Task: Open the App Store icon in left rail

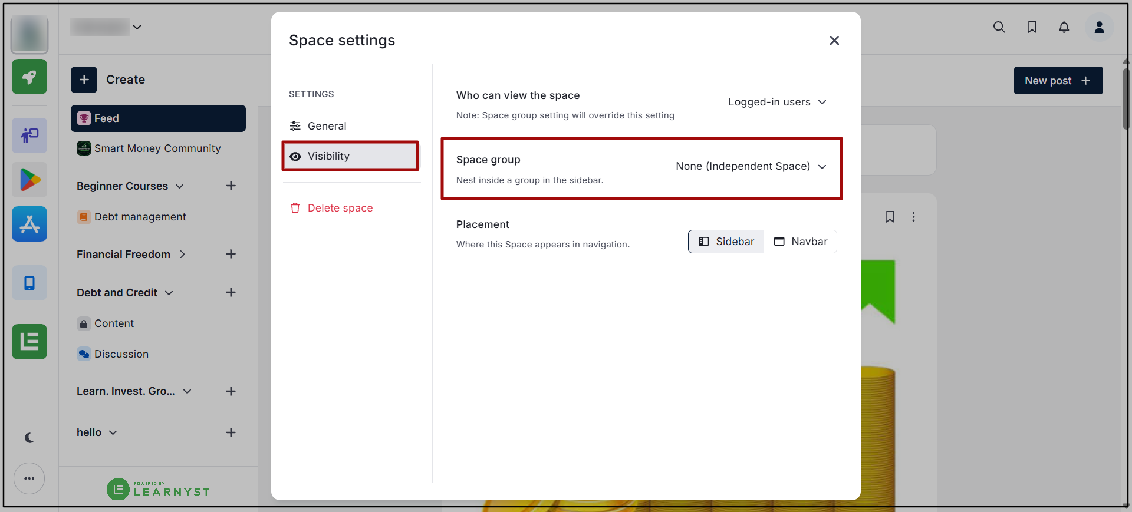Action: pos(29,224)
